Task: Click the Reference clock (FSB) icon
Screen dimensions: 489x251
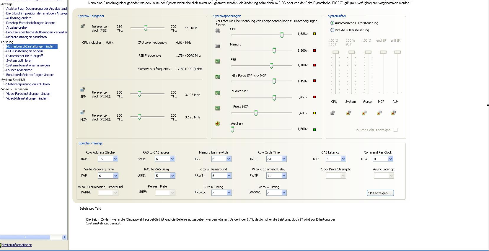Action: point(83,26)
